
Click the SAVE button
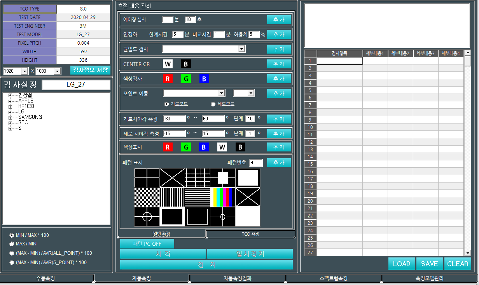pos(430,264)
